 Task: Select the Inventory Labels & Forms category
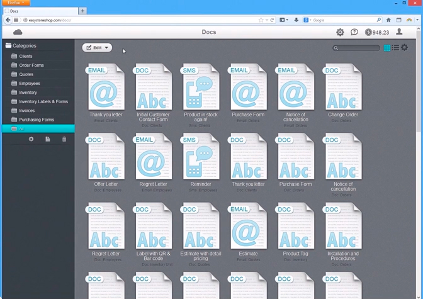(43, 101)
